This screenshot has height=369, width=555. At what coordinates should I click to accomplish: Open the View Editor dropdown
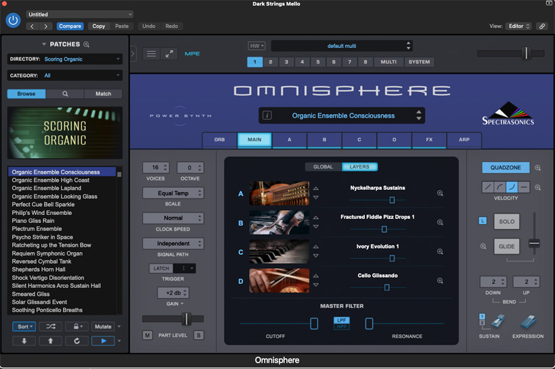[519, 26]
